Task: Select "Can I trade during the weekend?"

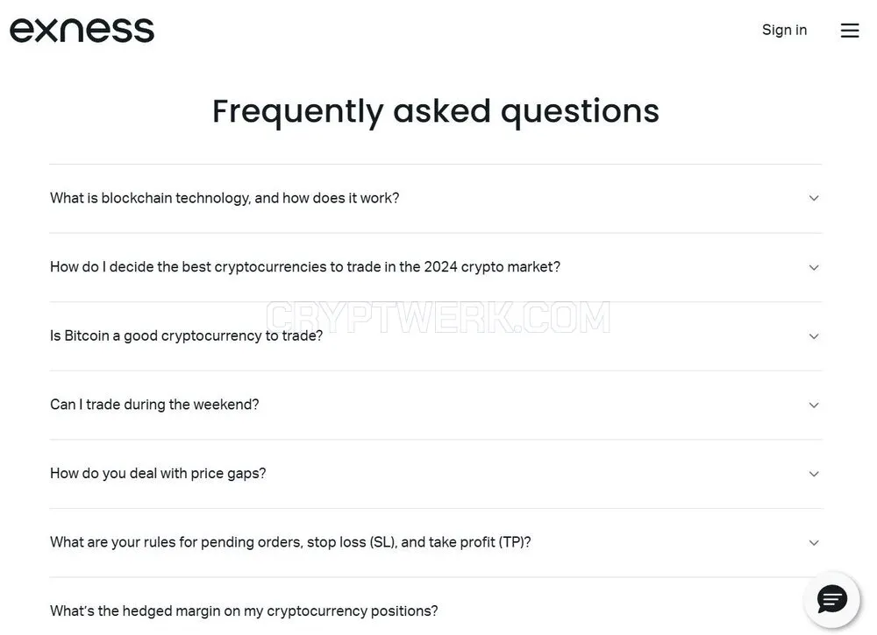Action: [x=154, y=405]
